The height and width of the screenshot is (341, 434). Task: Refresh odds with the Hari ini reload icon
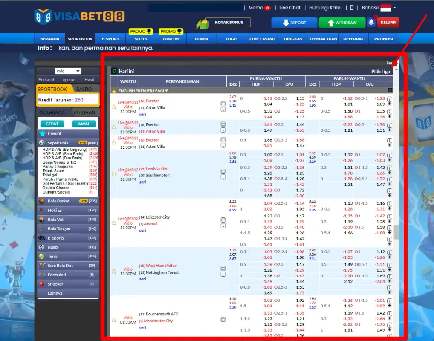(x=114, y=71)
